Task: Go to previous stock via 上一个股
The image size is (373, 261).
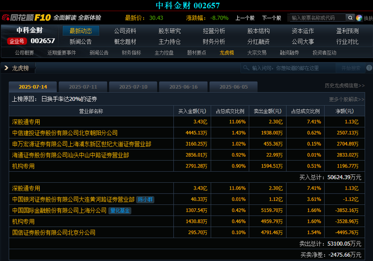Action: click(x=245, y=18)
